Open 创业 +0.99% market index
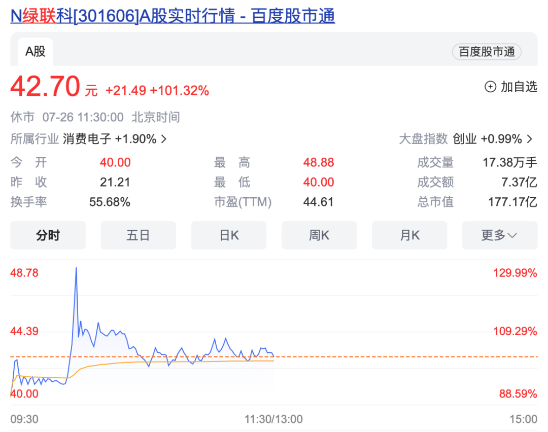 487,139
